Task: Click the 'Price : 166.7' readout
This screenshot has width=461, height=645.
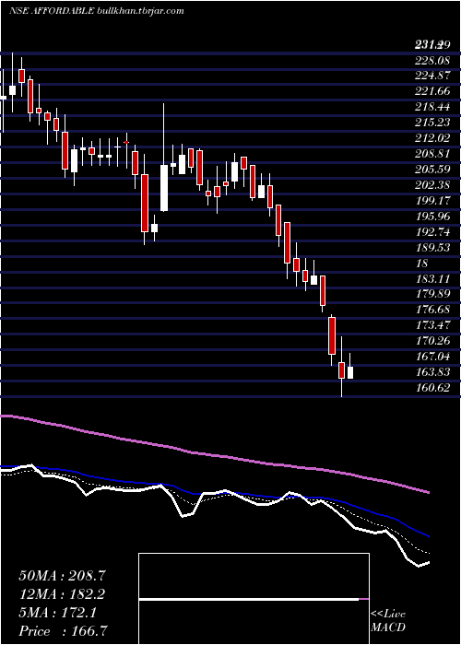Action: [x=64, y=631]
